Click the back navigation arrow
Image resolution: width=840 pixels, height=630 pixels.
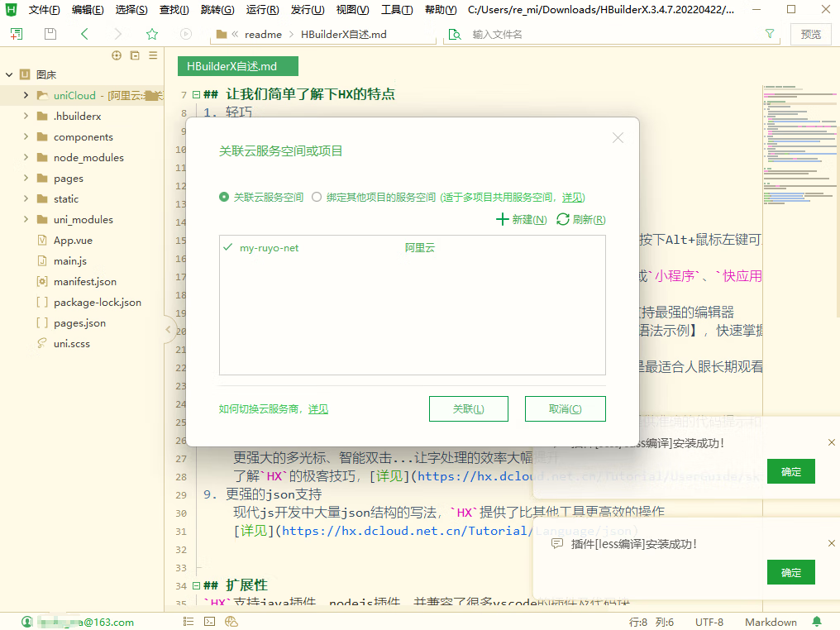[x=84, y=34]
